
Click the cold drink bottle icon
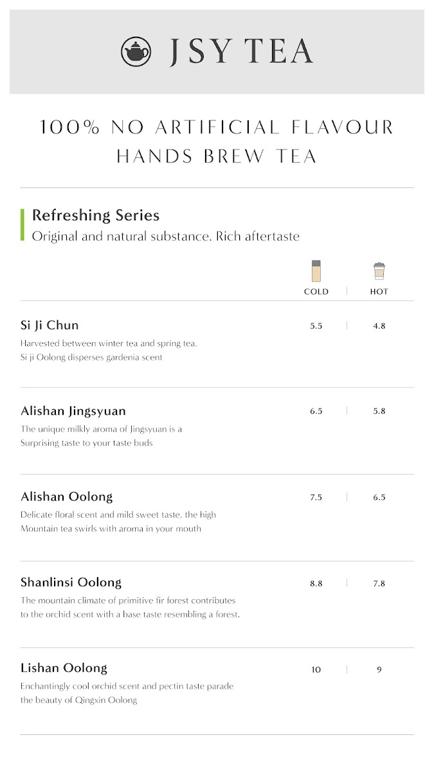316,271
